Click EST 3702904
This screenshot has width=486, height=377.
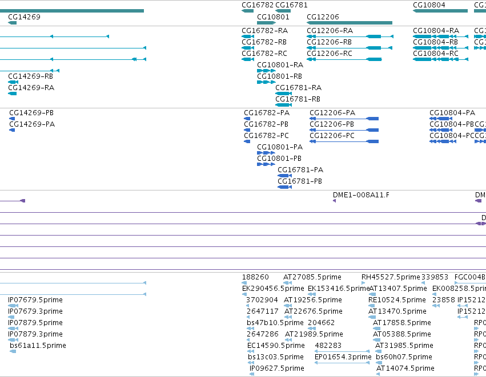pyautogui.click(x=262, y=300)
